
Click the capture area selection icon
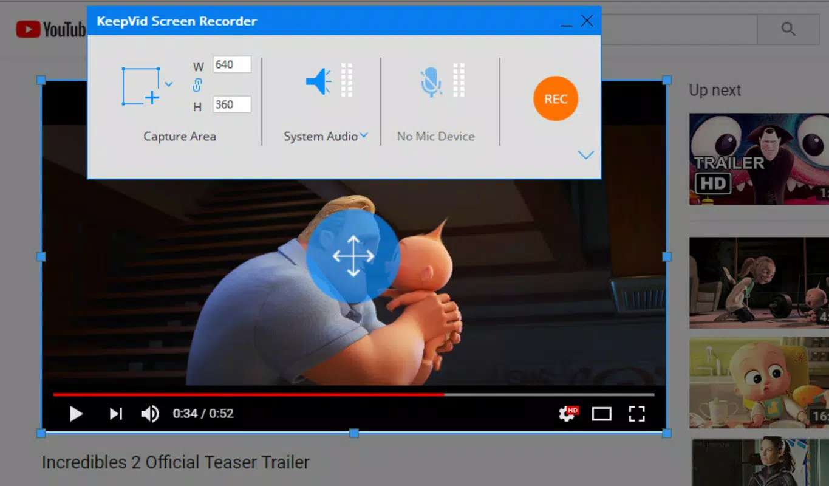[x=142, y=86]
